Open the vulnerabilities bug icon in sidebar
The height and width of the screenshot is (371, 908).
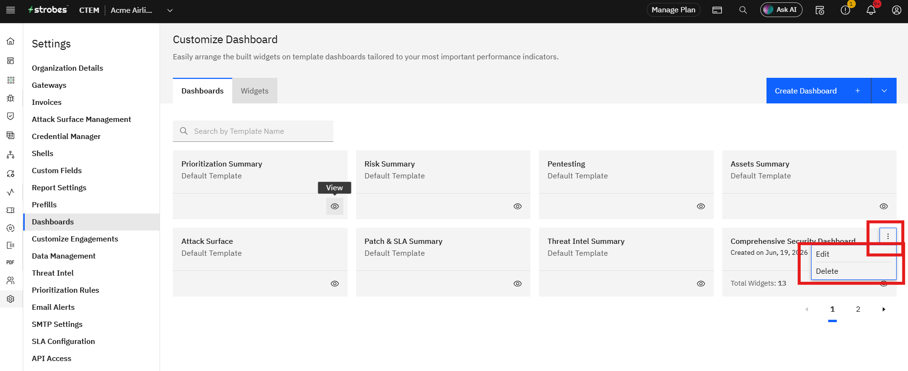tap(10, 98)
